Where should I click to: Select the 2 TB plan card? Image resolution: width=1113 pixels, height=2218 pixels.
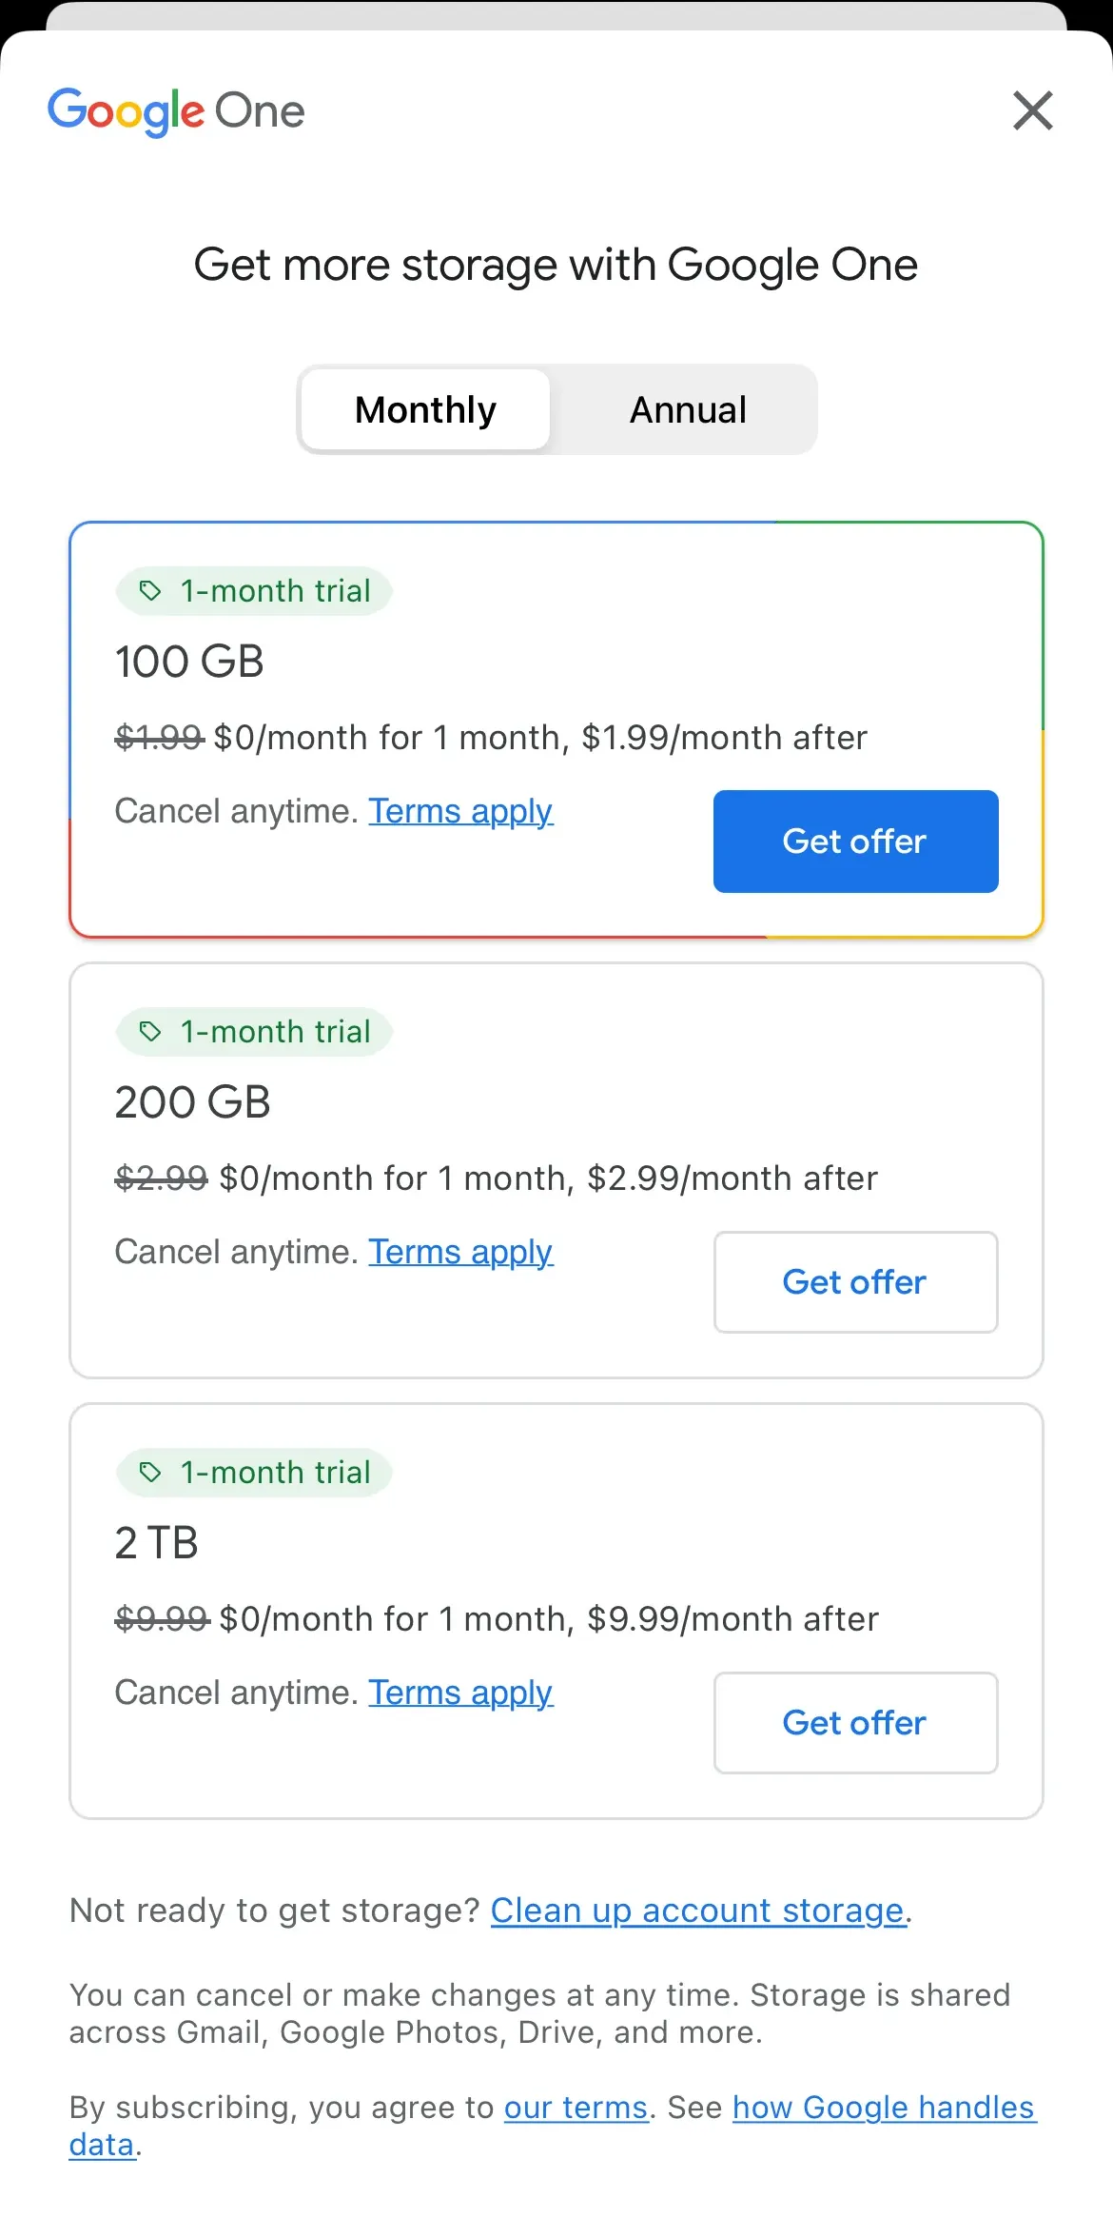click(556, 1611)
